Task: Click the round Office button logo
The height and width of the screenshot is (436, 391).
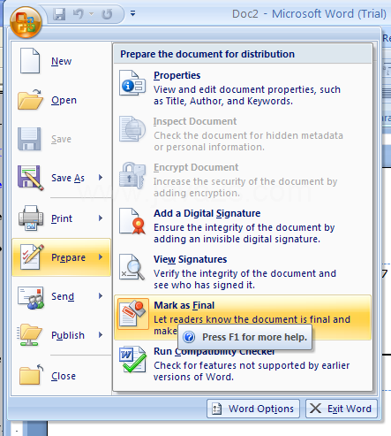Action: (x=26, y=23)
